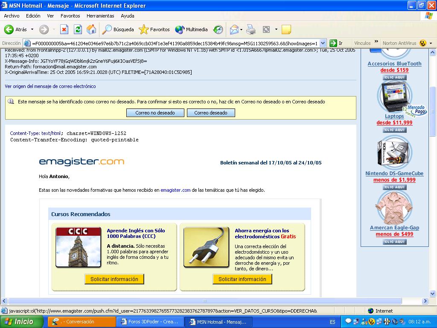The width and height of the screenshot is (437, 328).
Task: Click the Norton AntiVirus toolbar icon
Action: coord(423,43)
